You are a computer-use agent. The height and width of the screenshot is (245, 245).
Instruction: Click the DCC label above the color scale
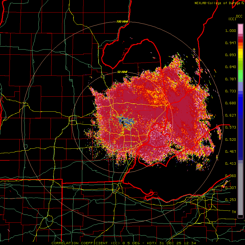click(239, 16)
